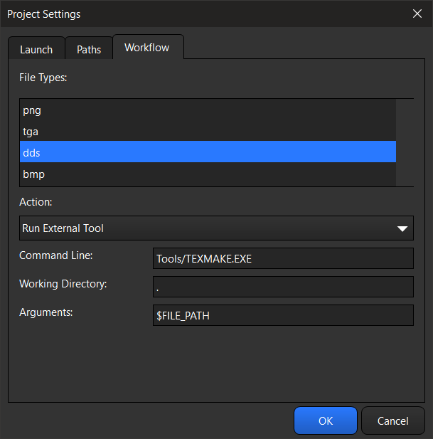
Task: Click the "File Types:" label
Action: (x=43, y=77)
